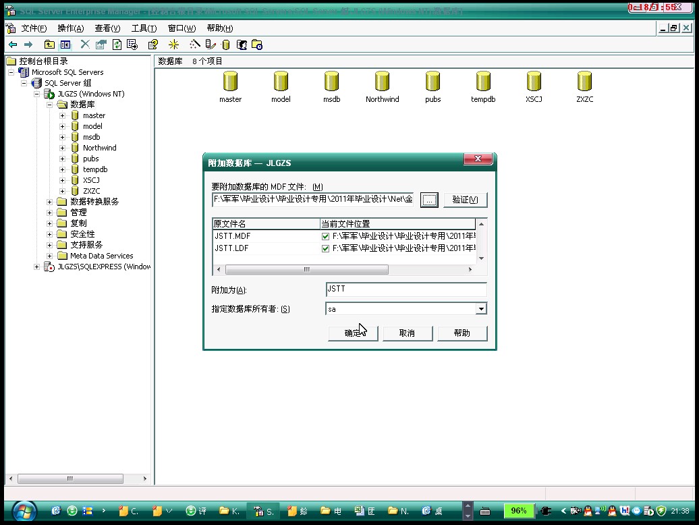Click the Help toolbar icon with question mark

[x=153, y=45]
